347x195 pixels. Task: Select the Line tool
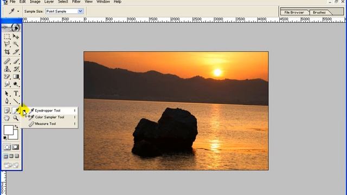point(16,101)
